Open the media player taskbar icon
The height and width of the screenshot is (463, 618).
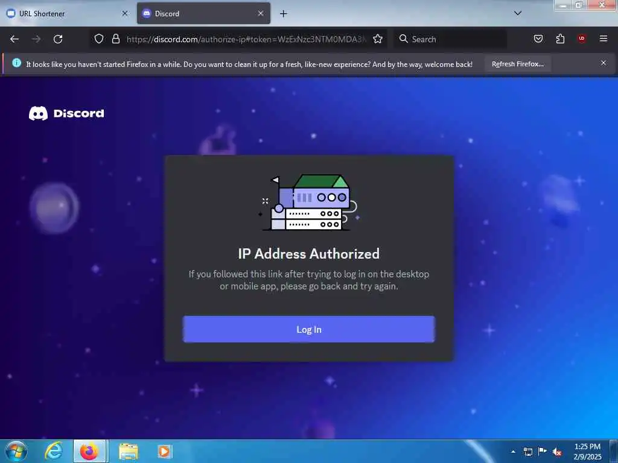pos(164,451)
